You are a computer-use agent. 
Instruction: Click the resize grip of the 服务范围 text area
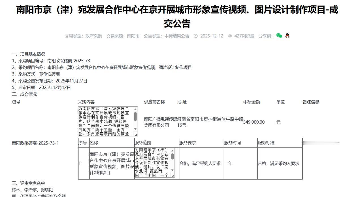[x=173, y=176]
